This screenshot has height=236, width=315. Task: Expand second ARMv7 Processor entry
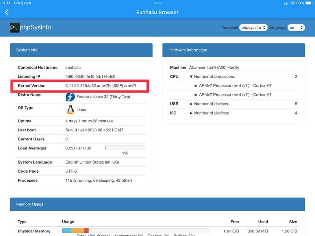click(x=196, y=95)
